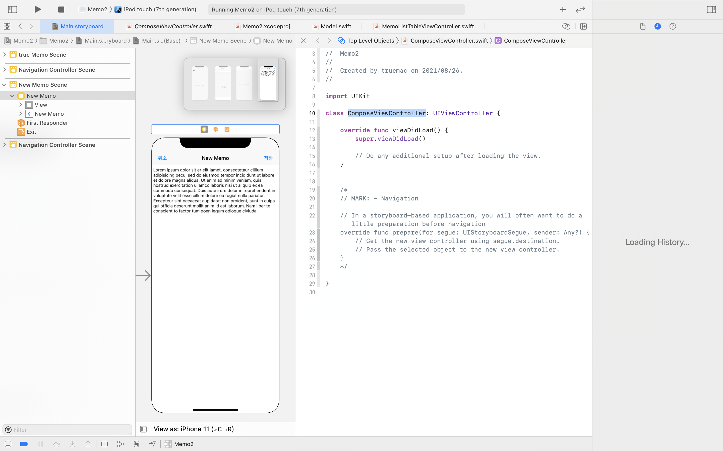Image resolution: width=723 pixels, height=451 pixels.
Task: Click the Run (play) button
Action: tap(38, 9)
